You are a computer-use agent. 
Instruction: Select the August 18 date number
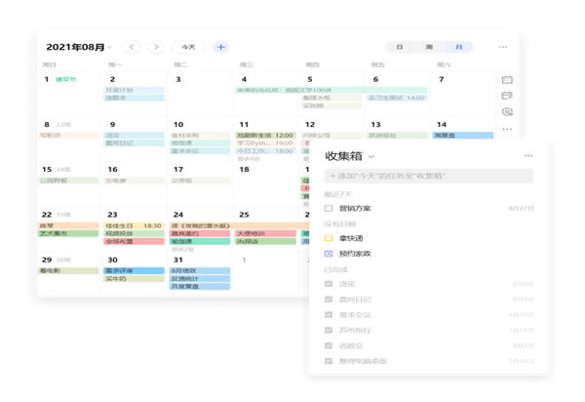click(244, 170)
